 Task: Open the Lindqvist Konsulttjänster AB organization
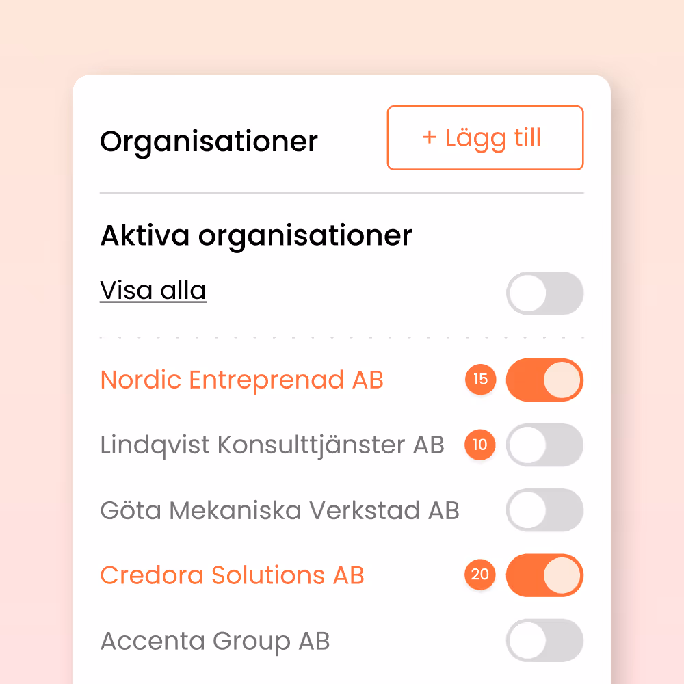[x=272, y=445]
